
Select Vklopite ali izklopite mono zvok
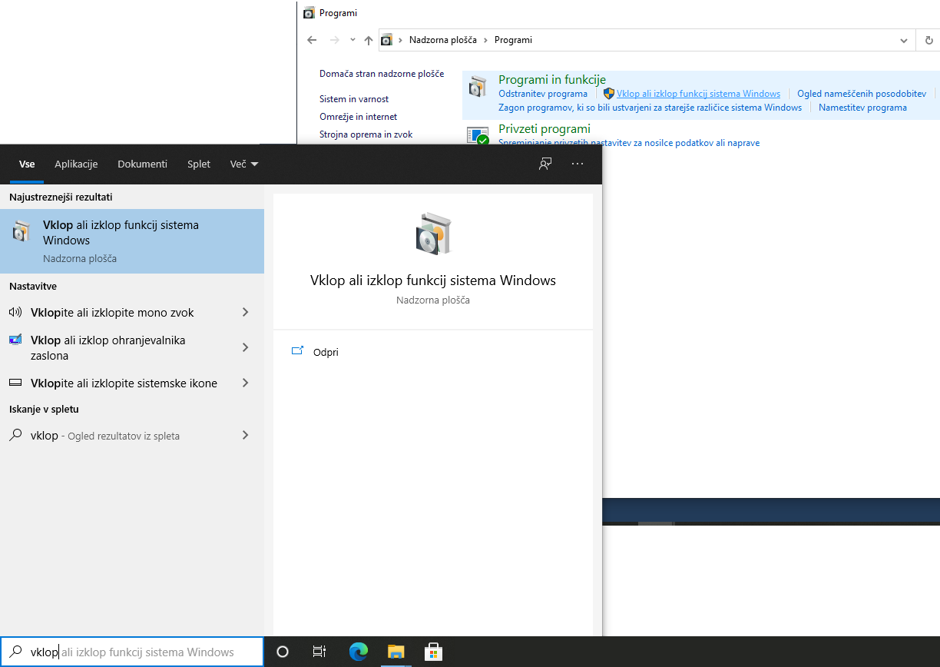[132, 312]
